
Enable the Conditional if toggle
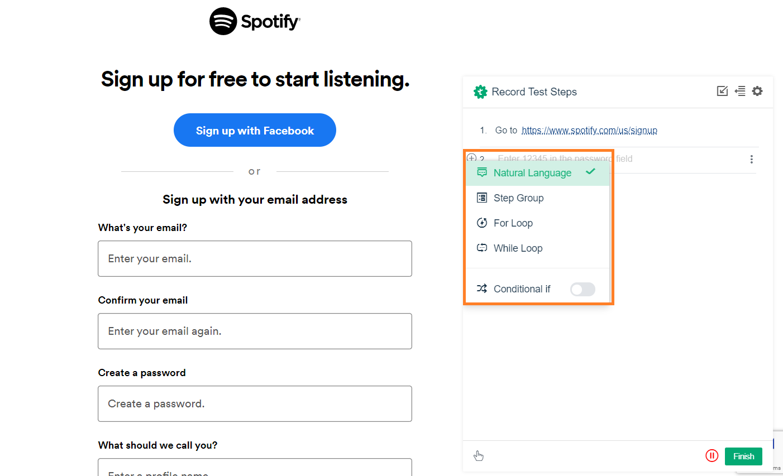(583, 289)
